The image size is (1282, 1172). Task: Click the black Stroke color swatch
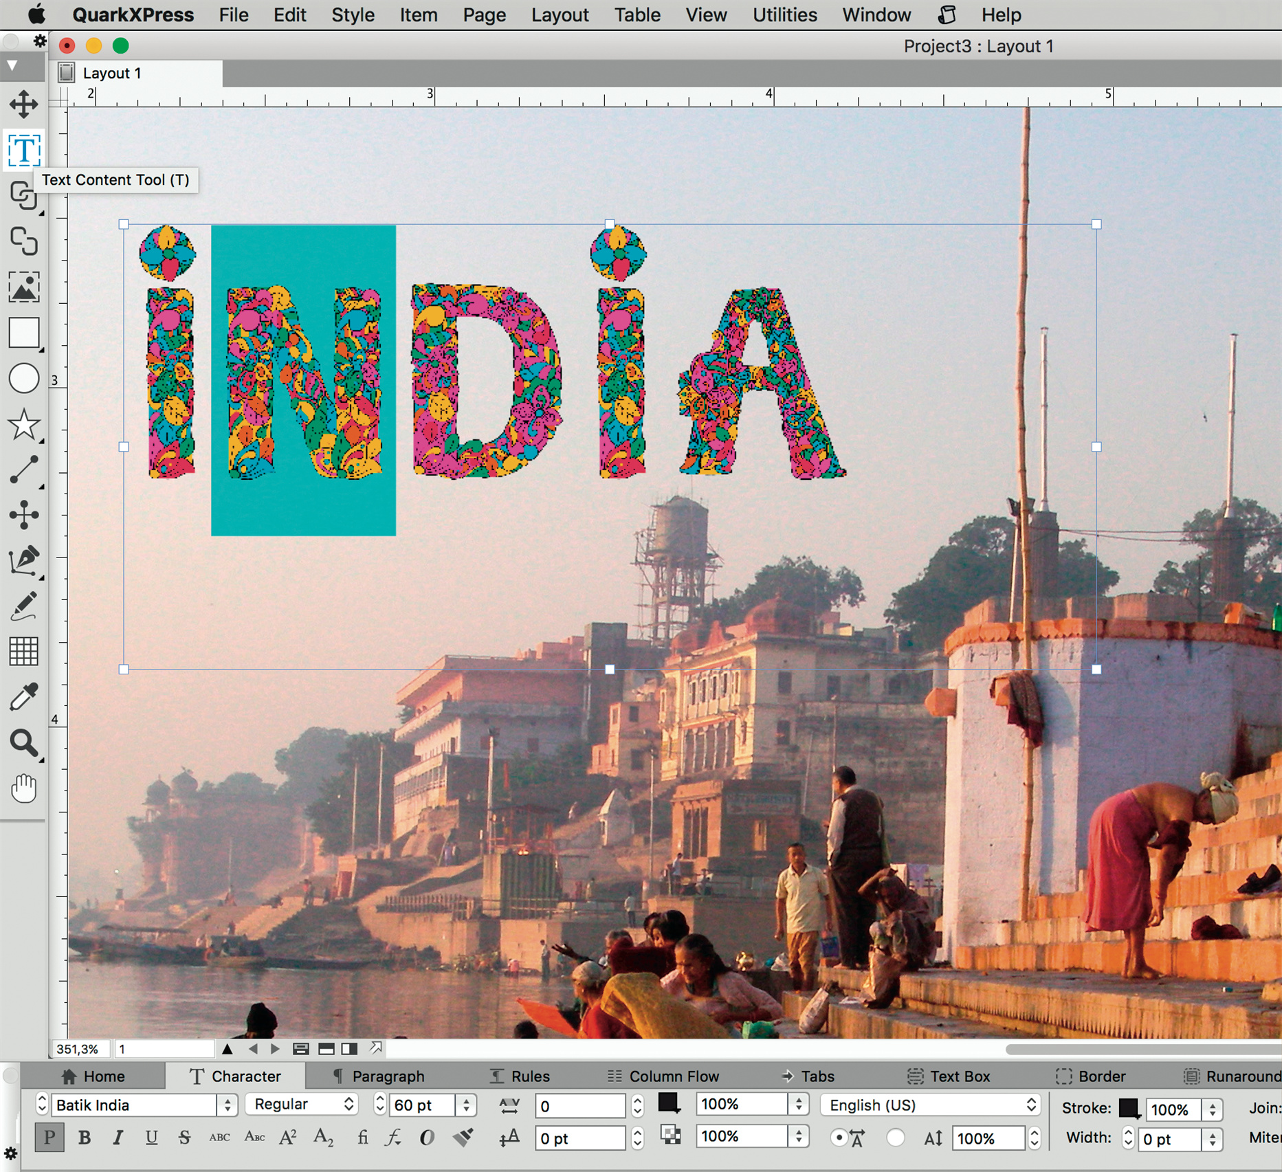[1127, 1108]
